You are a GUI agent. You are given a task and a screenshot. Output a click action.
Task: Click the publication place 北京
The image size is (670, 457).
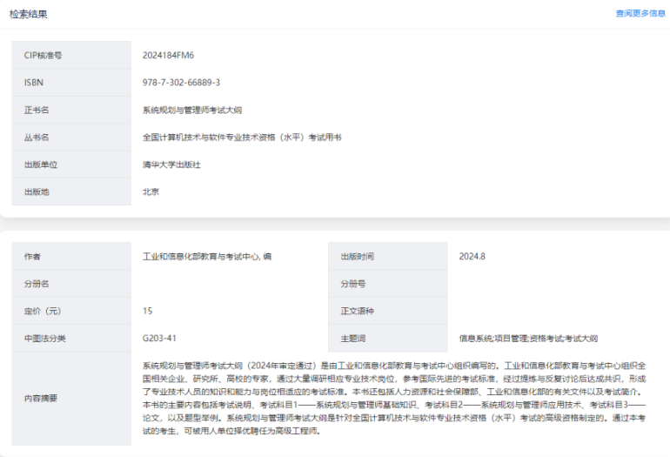click(x=151, y=192)
